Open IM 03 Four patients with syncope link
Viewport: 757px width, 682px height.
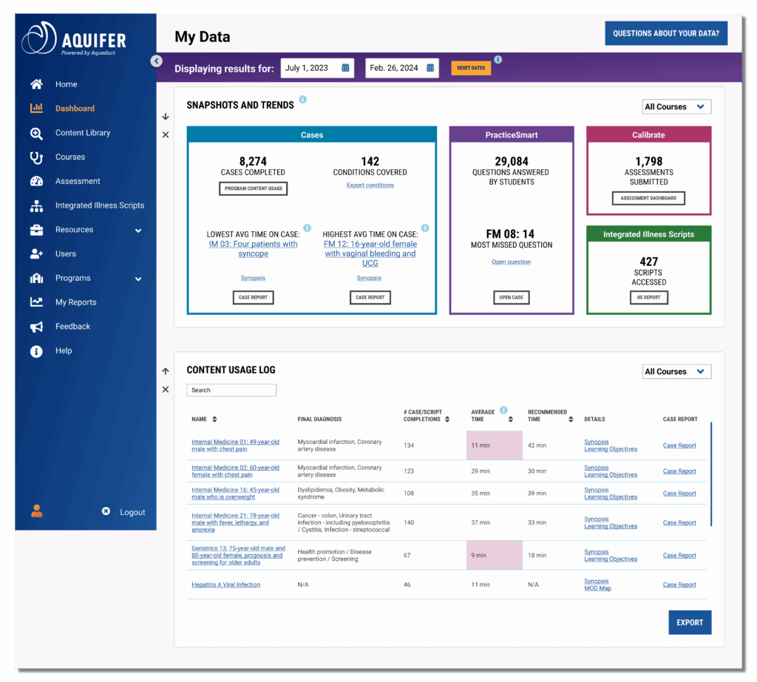pos(253,249)
